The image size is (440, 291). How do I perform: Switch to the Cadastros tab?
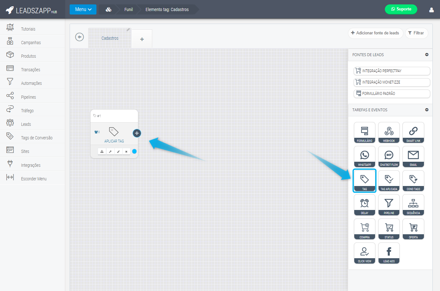click(x=110, y=38)
